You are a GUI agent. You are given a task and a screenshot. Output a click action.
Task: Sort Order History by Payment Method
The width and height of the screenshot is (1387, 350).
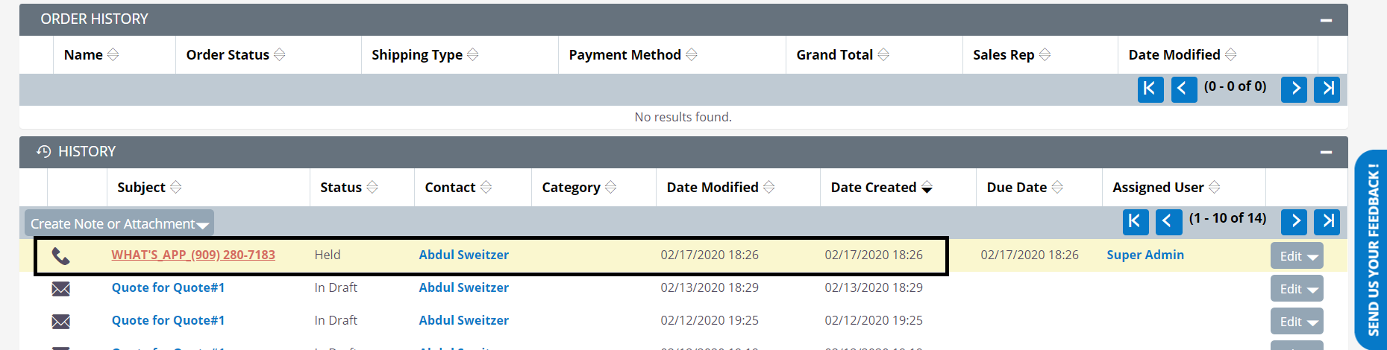[633, 55]
